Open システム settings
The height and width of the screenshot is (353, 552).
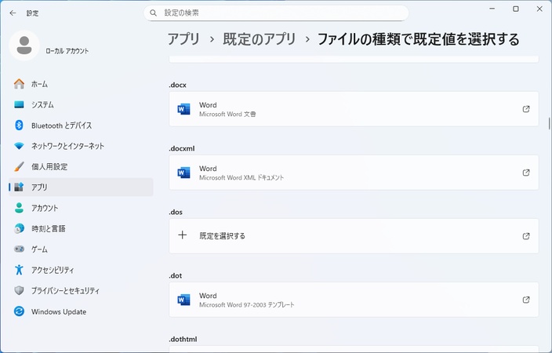pos(81,104)
